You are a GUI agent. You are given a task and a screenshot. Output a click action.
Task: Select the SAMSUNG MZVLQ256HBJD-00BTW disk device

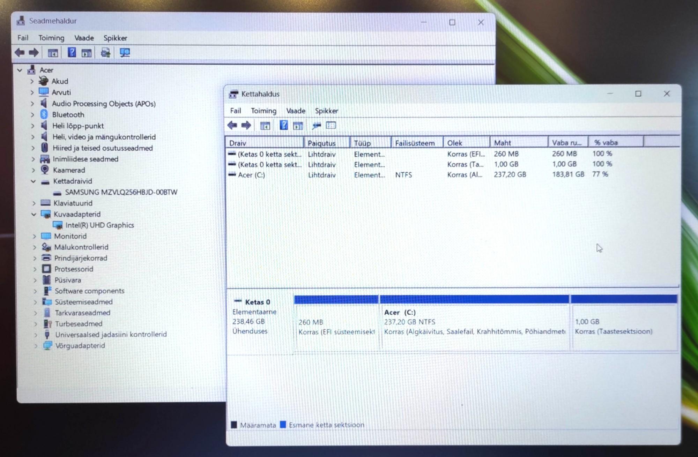tap(121, 192)
